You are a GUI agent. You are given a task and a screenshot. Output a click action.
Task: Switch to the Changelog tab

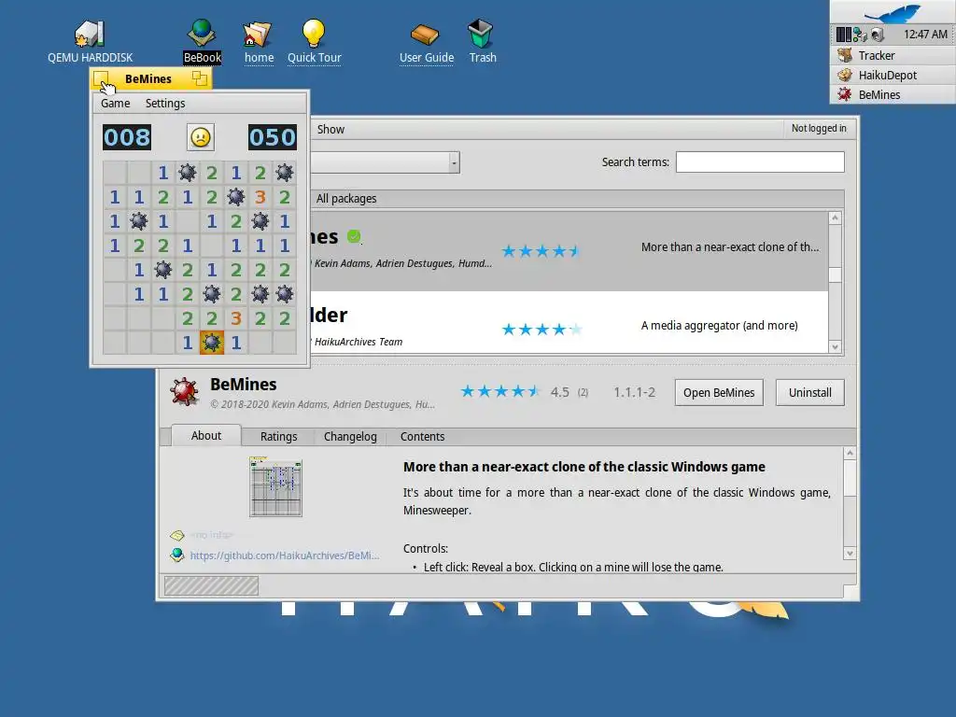tap(350, 437)
